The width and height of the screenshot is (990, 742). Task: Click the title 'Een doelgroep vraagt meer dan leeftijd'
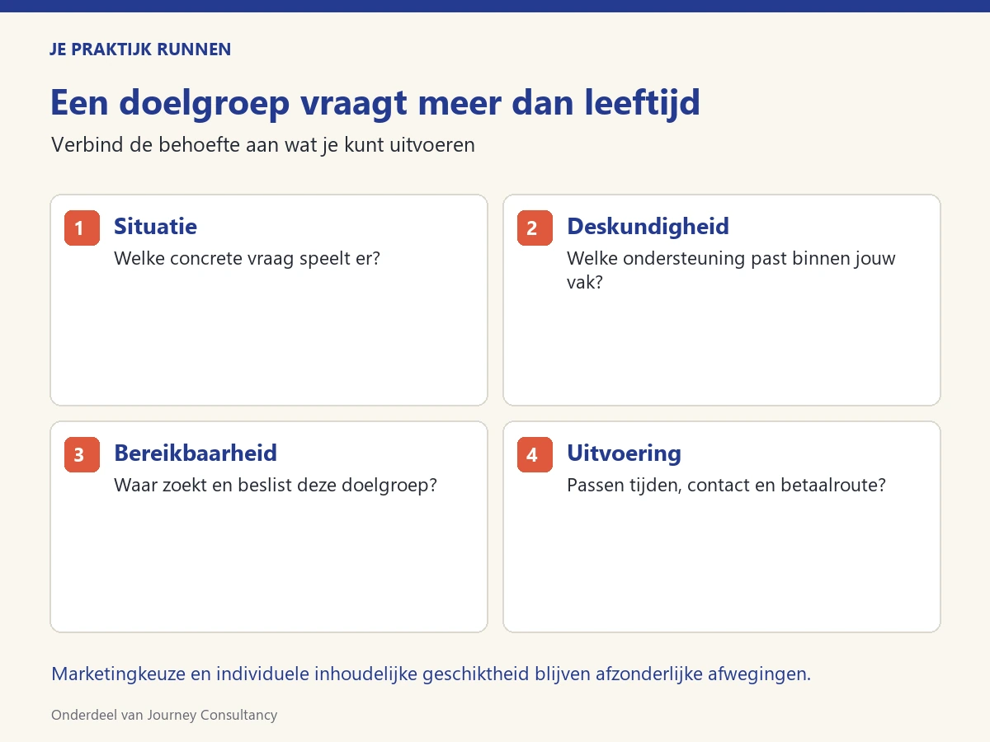pos(375,103)
